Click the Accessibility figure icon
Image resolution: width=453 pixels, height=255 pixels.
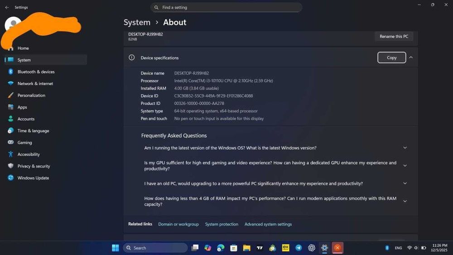coord(11,154)
